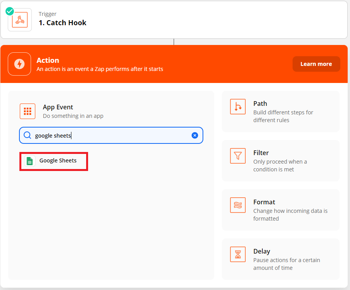Choose the Path option

click(x=281, y=111)
